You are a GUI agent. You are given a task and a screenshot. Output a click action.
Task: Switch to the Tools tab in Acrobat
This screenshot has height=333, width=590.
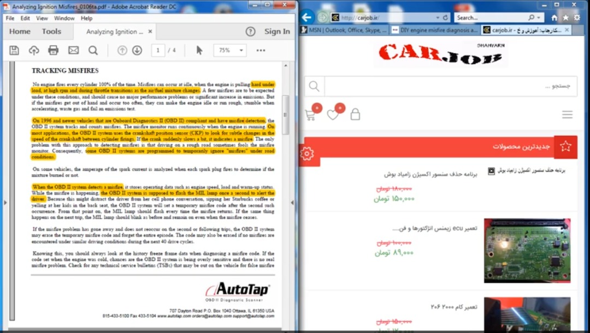click(51, 32)
